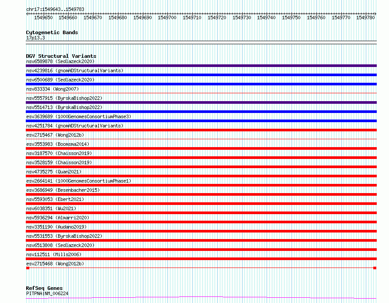Open variant nsv5557915 (ByrskaBishop2022)
The width and height of the screenshot is (389, 303).
click(x=64, y=98)
